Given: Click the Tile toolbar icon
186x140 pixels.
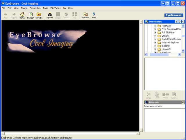Looking at the screenshot, I should (x=75, y=15).
